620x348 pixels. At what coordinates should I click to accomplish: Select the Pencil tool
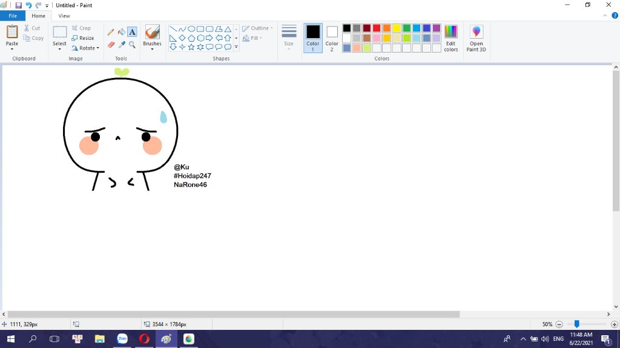click(111, 32)
